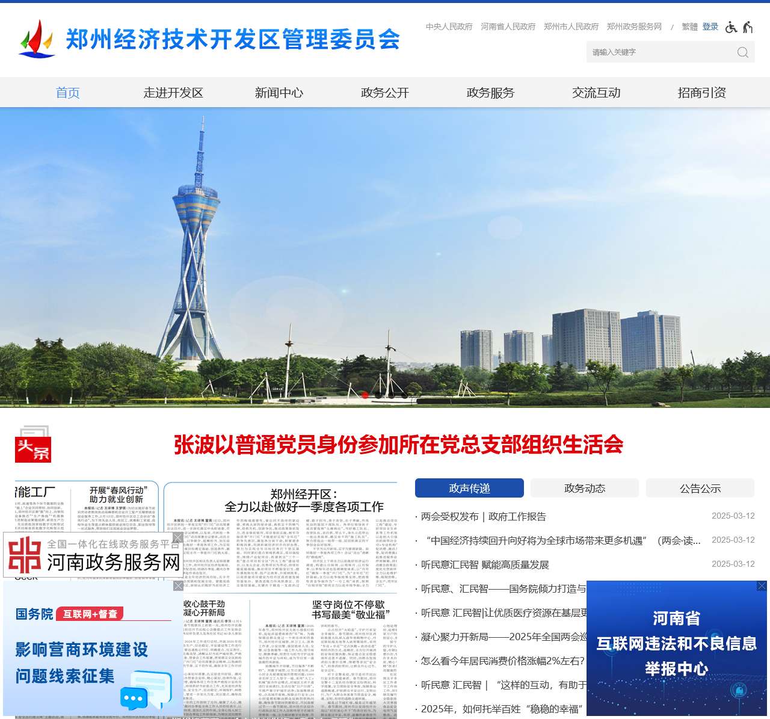
Task: Close the 互联网违法和不良信息举报中心 popup
Action: 762,585
